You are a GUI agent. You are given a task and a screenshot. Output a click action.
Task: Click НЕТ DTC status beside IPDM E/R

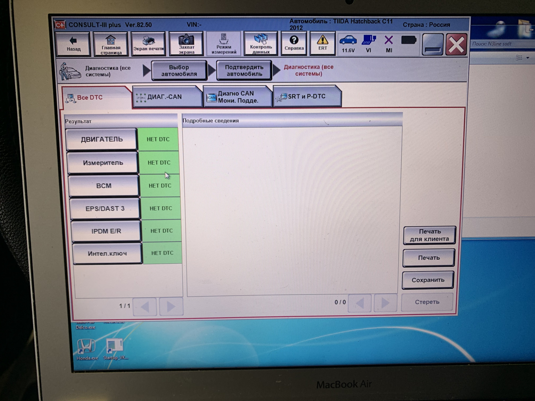(162, 231)
